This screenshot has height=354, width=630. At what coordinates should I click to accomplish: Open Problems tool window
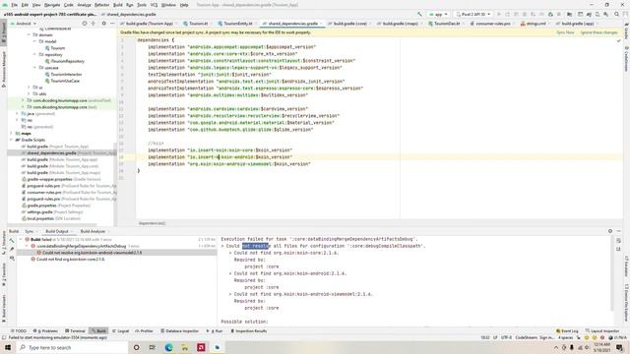(x=46, y=331)
